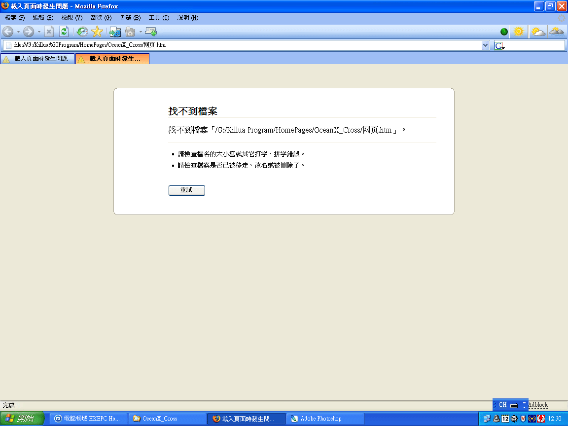Click the warning triangle on the first tab
This screenshot has width=568, height=426.
coord(6,59)
